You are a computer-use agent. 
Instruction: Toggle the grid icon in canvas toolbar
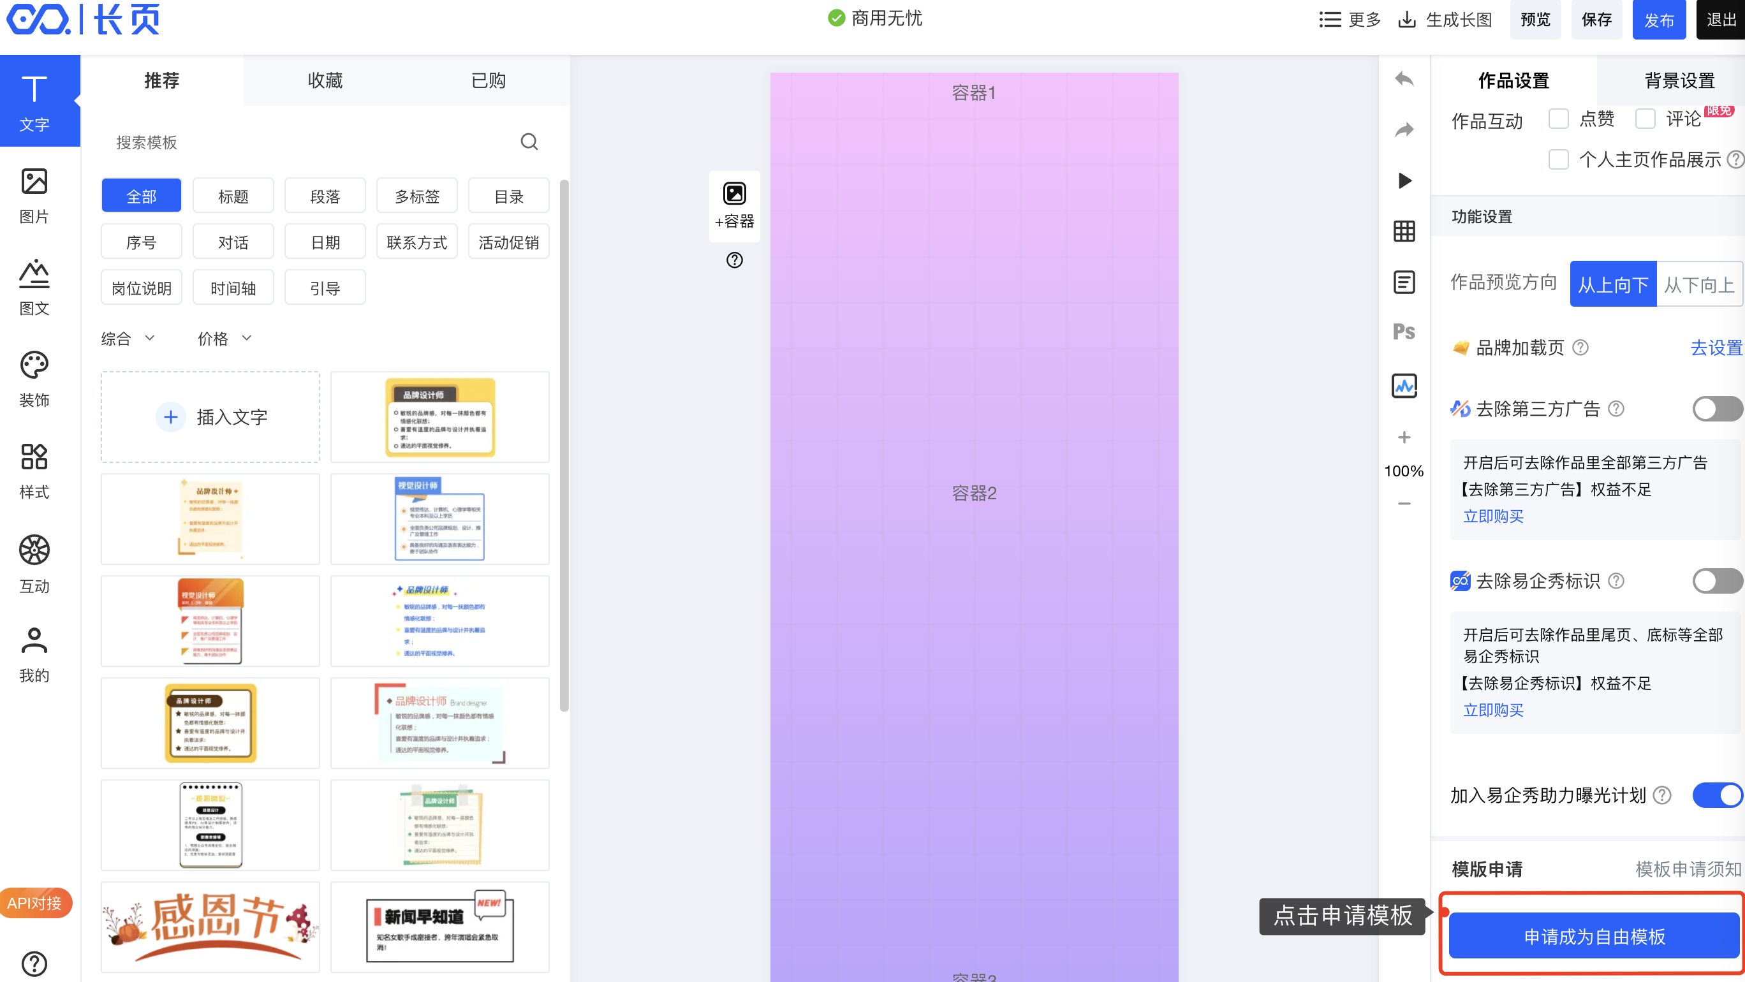pyautogui.click(x=1404, y=231)
